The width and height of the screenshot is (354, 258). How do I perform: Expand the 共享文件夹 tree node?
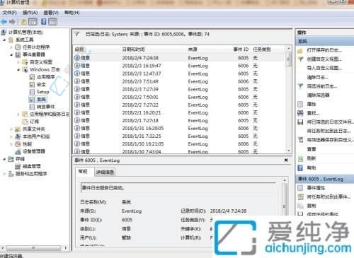click(11, 129)
